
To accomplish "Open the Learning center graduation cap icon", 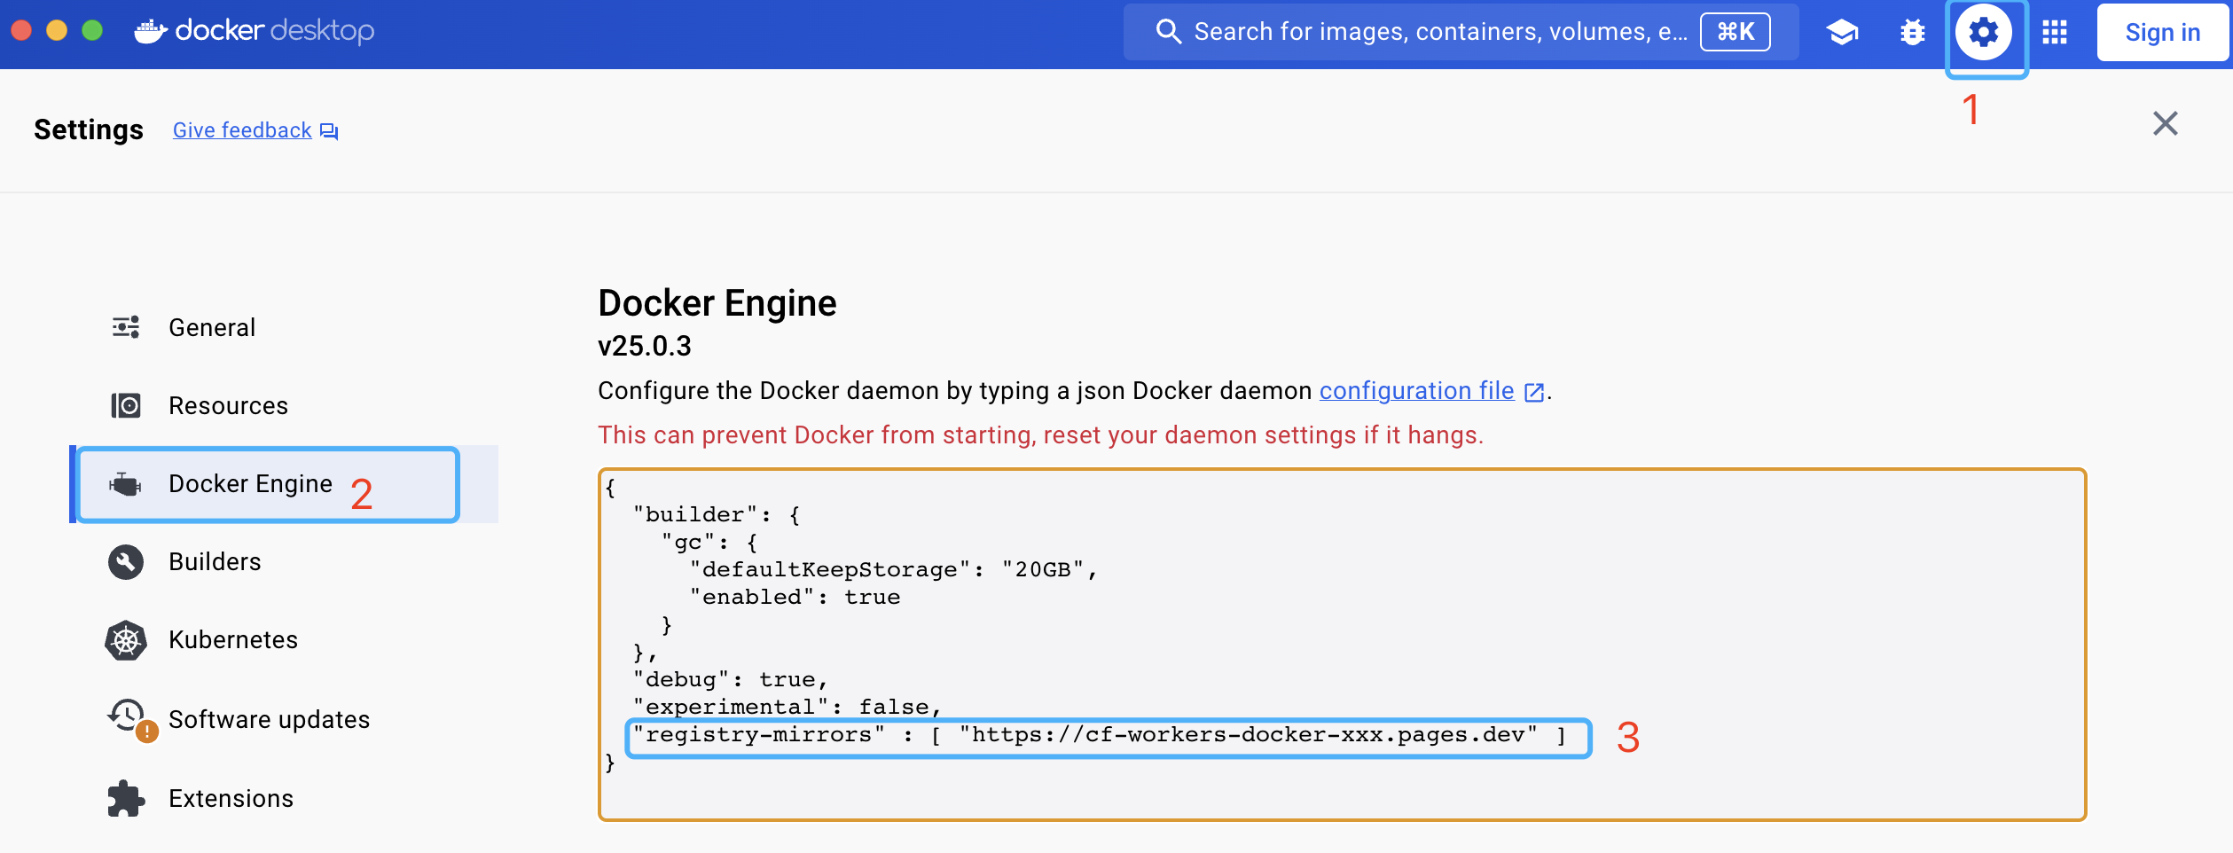I will 1842,33.
